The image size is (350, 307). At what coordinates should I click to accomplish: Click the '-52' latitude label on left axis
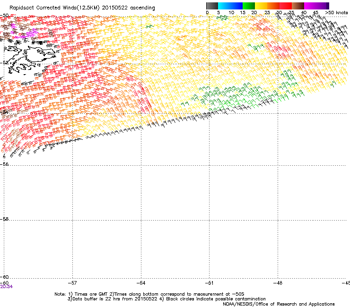tap(4, 63)
